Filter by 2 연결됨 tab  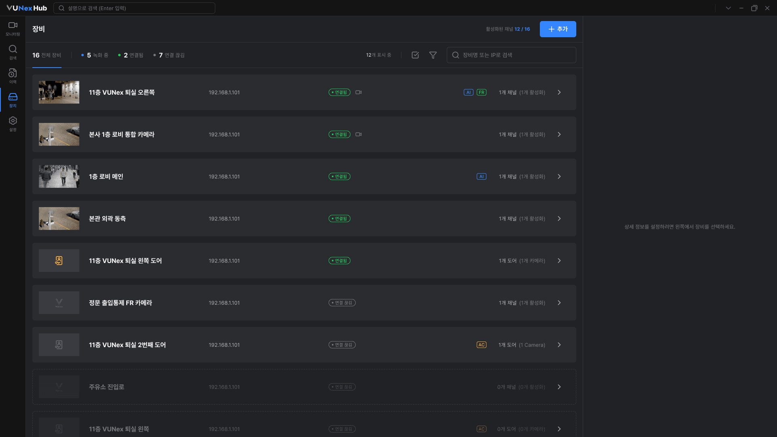coord(131,55)
